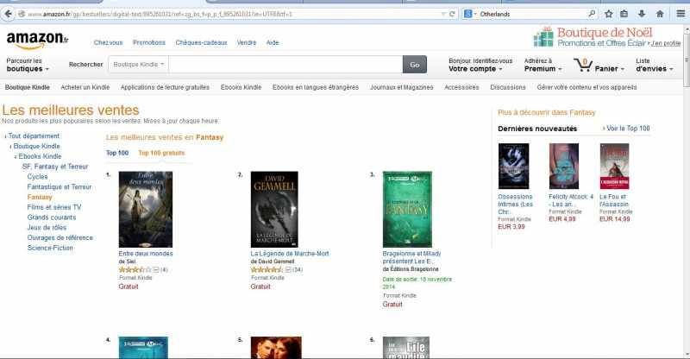Viewport: 690px width, 359px height.
Task: Open the Science-Fiction category link
Action: (x=50, y=248)
